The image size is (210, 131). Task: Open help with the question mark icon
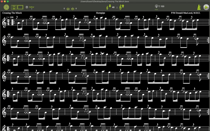click(x=27, y=7)
